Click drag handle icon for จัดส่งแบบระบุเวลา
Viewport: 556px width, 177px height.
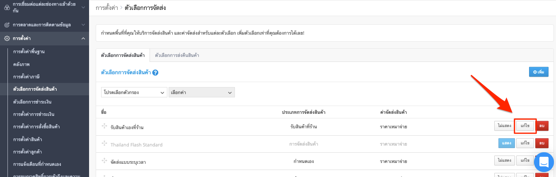point(104,161)
